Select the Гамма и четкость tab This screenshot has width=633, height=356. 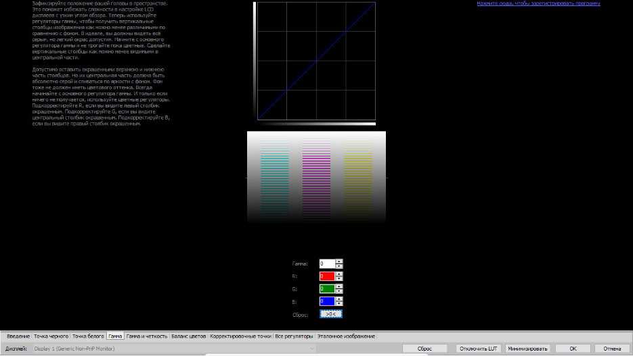click(146, 336)
